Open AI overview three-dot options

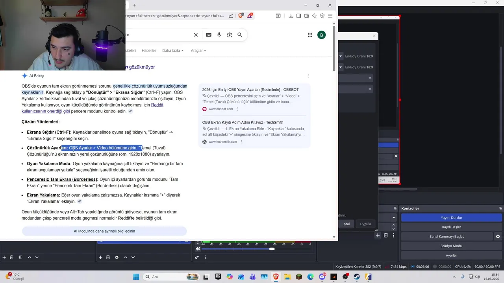click(x=308, y=76)
